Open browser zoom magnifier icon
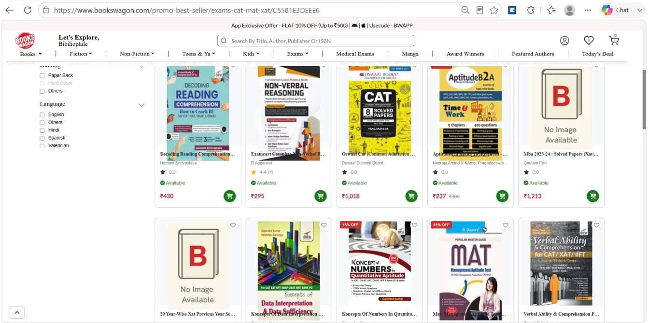 click(x=465, y=10)
